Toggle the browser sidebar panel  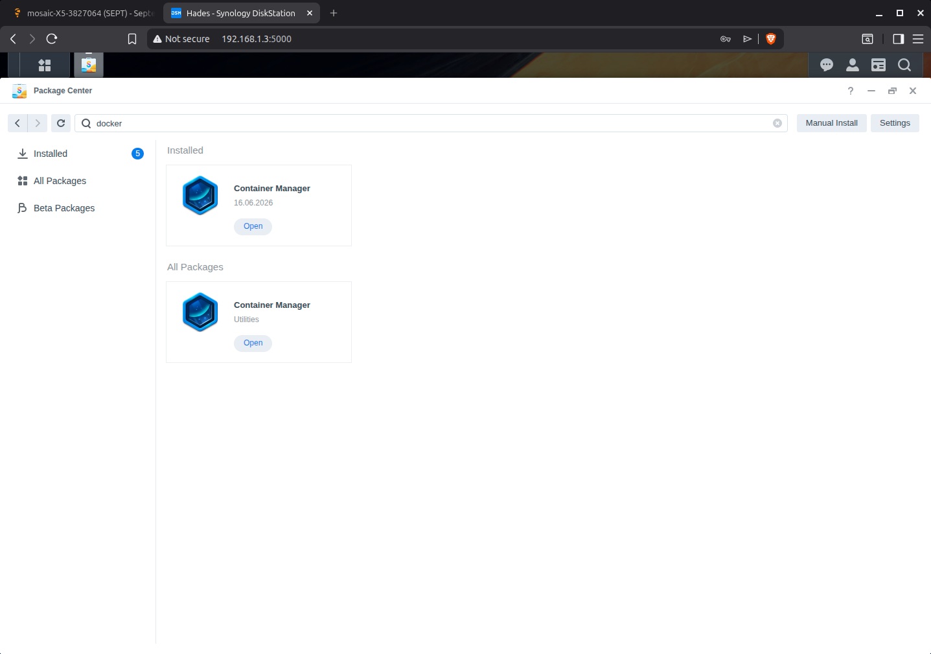pos(898,39)
